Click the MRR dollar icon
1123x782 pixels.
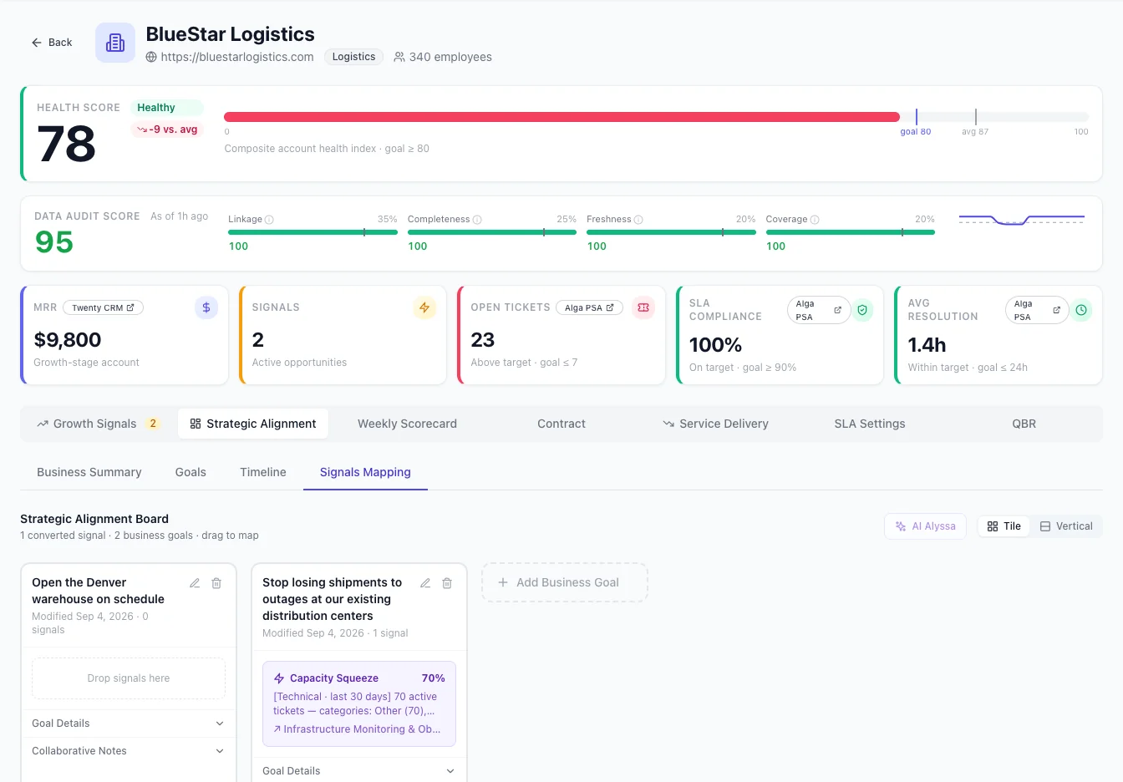[x=206, y=307]
